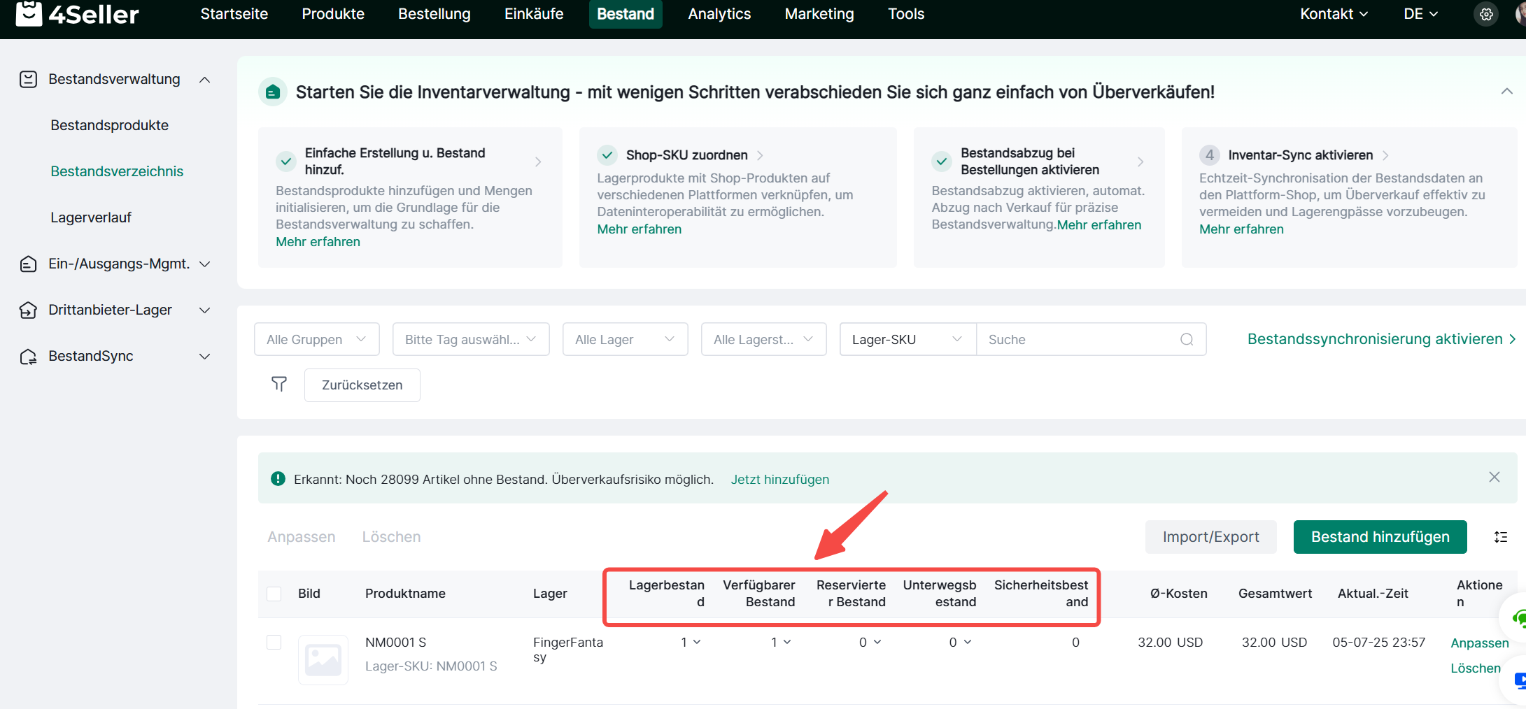Open column settings icon beside Bestand hinzufügen
The width and height of the screenshot is (1526, 709).
[x=1501, y=537]
